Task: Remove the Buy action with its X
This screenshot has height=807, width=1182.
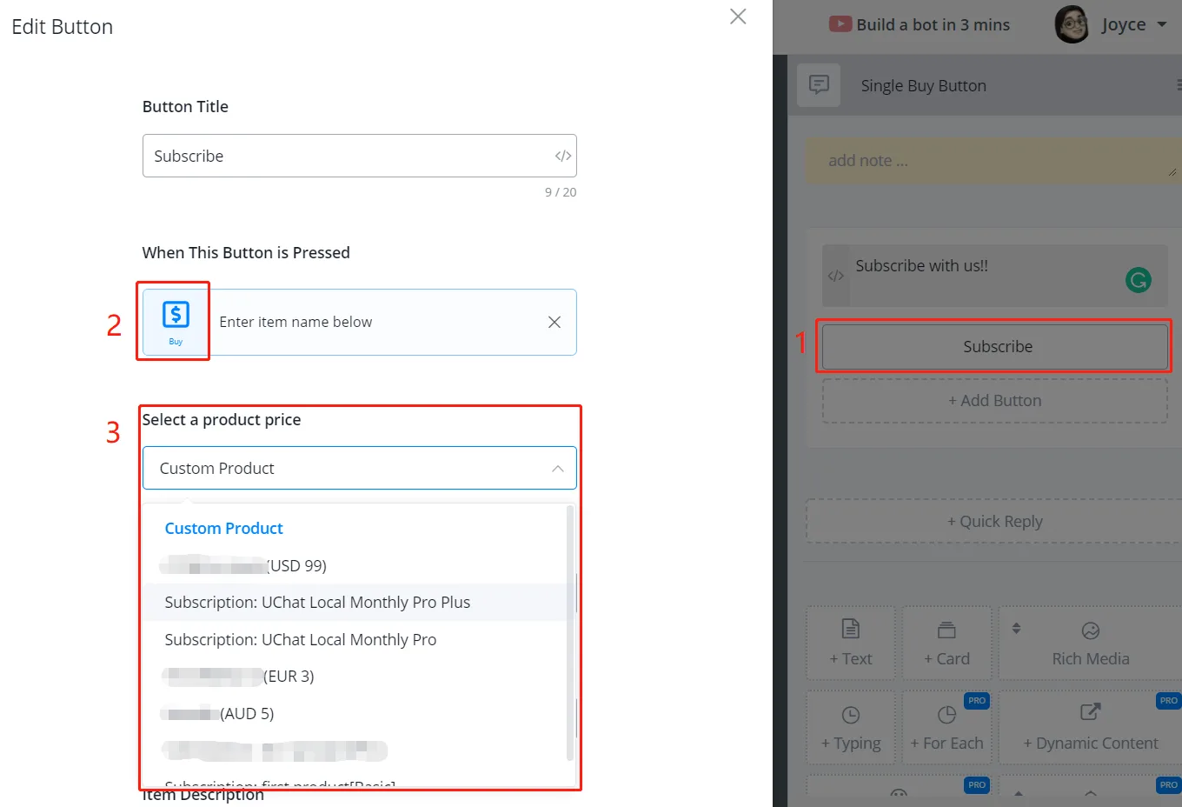Action: [554, 322]
